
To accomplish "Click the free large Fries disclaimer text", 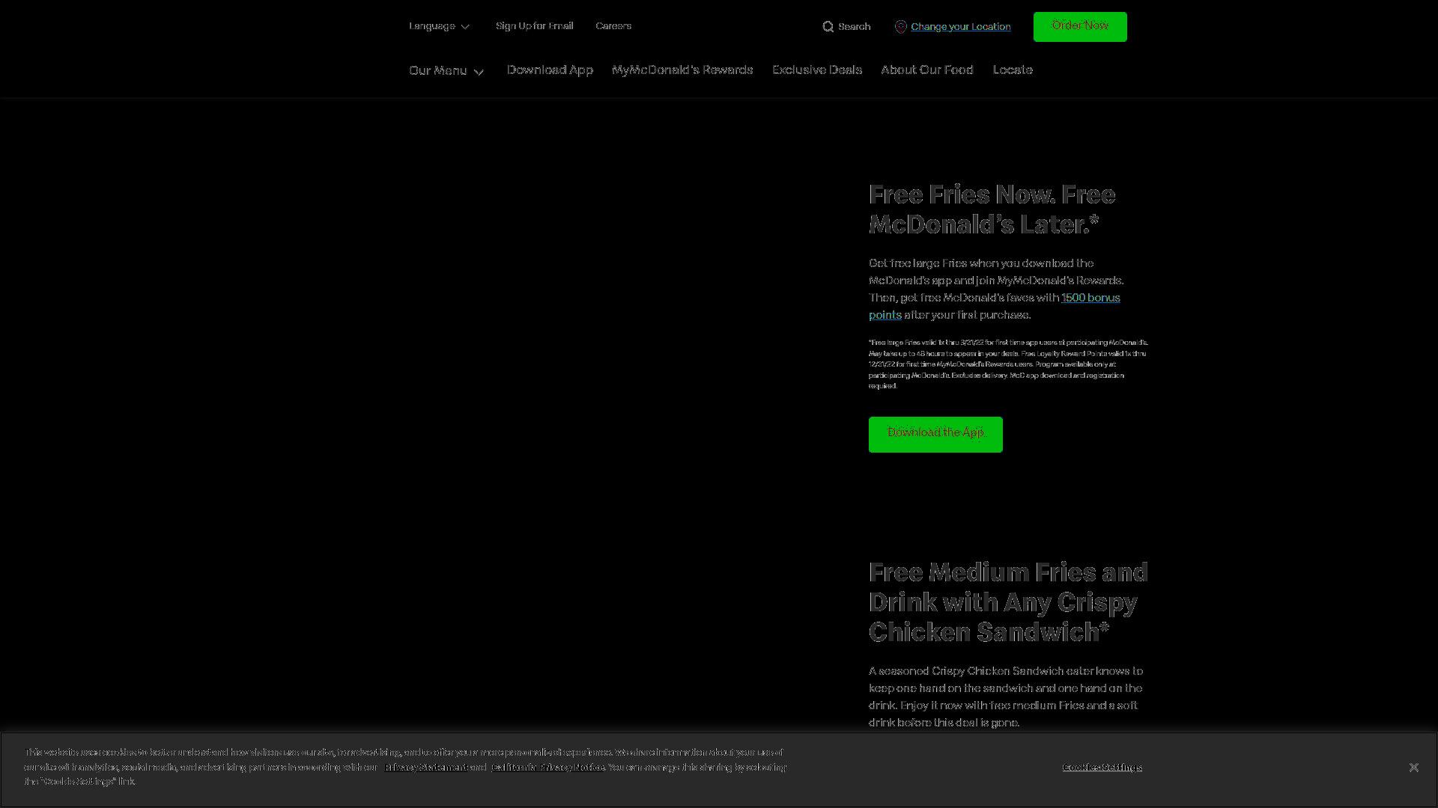I will pyautogui.click(x=1008, y=364).
